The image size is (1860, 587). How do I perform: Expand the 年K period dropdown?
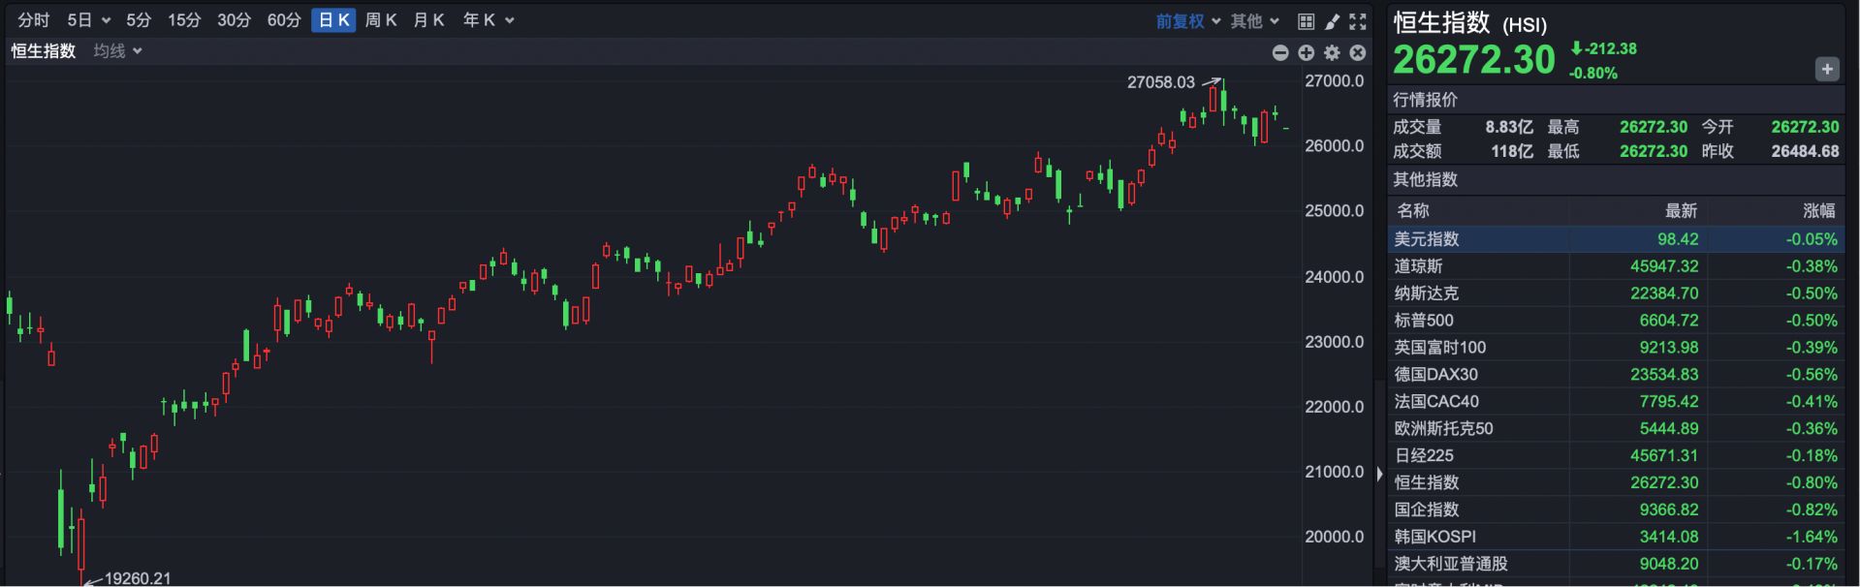point(489,20)
